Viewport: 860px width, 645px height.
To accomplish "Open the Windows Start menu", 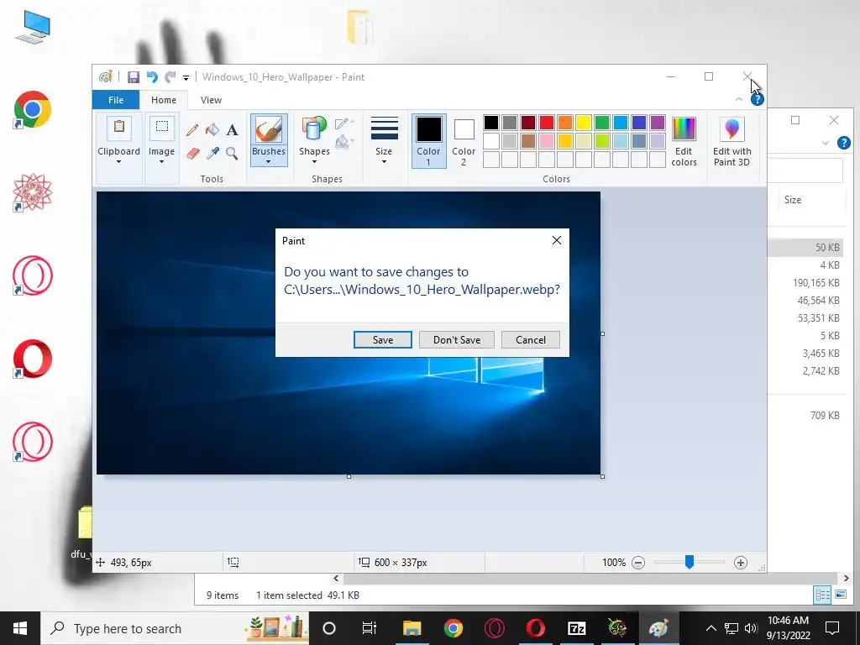I will coord(20,628).
